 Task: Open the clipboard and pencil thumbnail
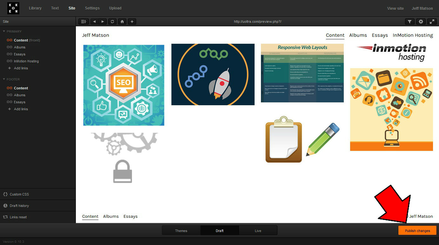pos(302,139)
